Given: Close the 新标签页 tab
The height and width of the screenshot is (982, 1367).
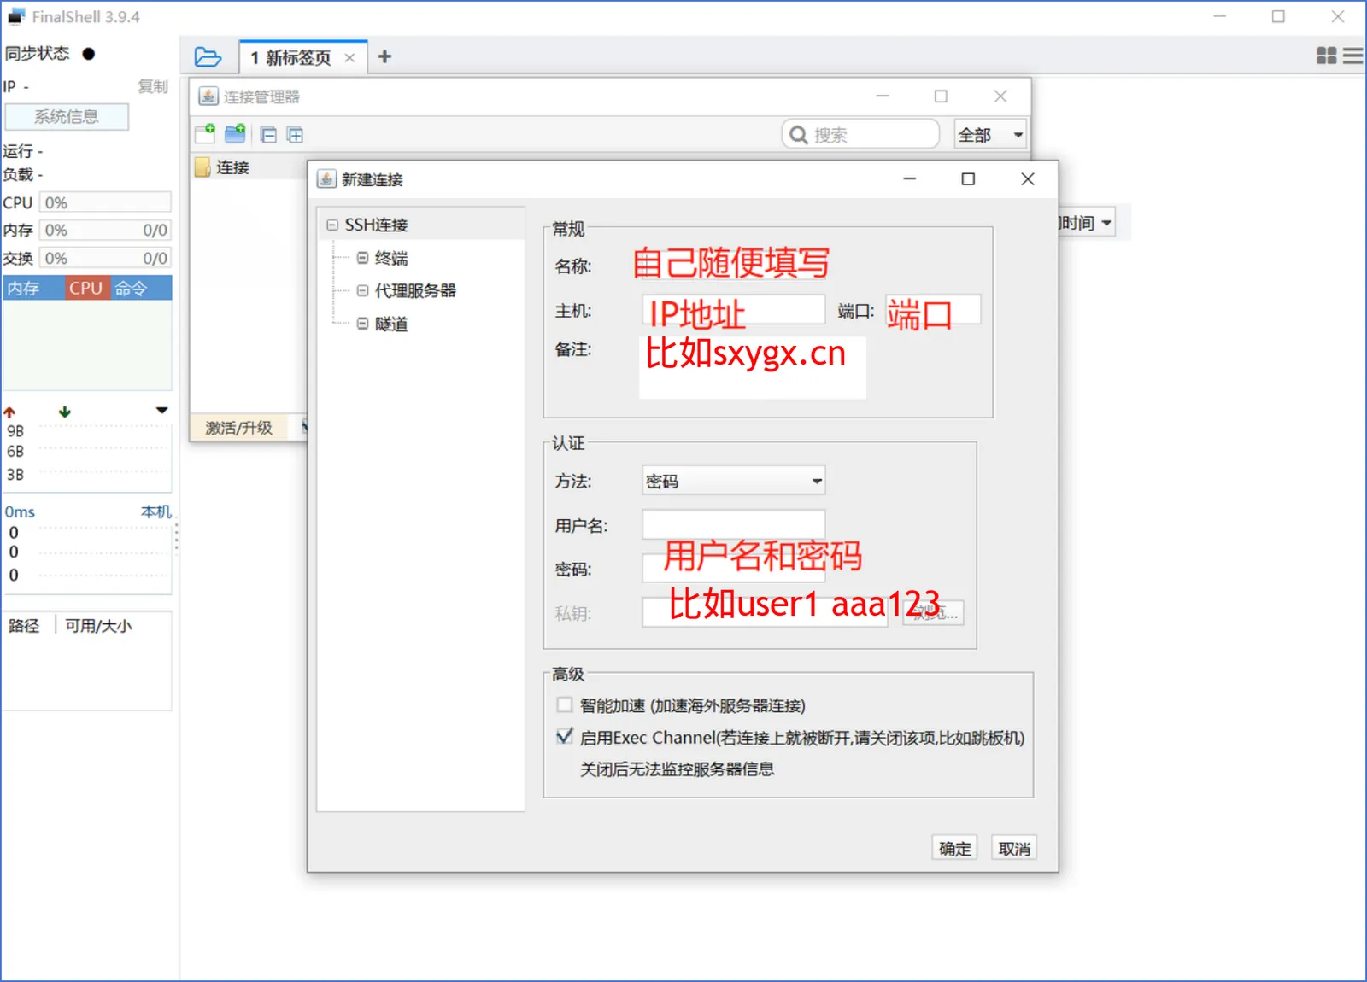Looking at the screenshot, I should click(x=349, y=58).
